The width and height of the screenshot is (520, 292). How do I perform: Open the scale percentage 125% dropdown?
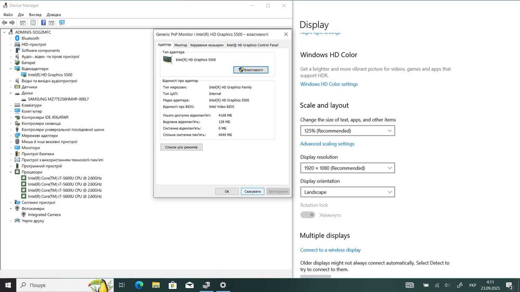pos(347,131)
